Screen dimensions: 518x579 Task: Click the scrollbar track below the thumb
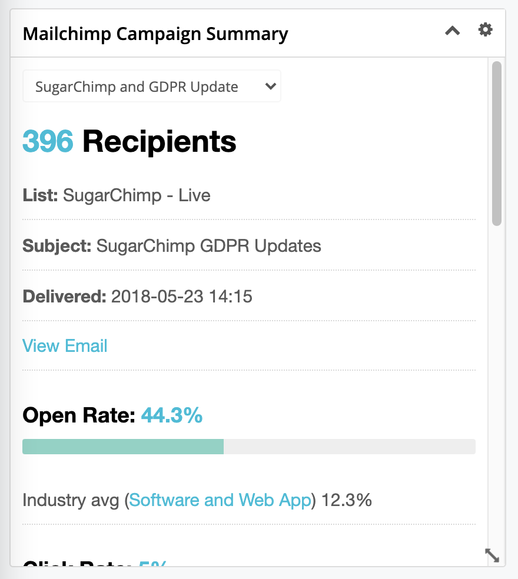[497, 384]
